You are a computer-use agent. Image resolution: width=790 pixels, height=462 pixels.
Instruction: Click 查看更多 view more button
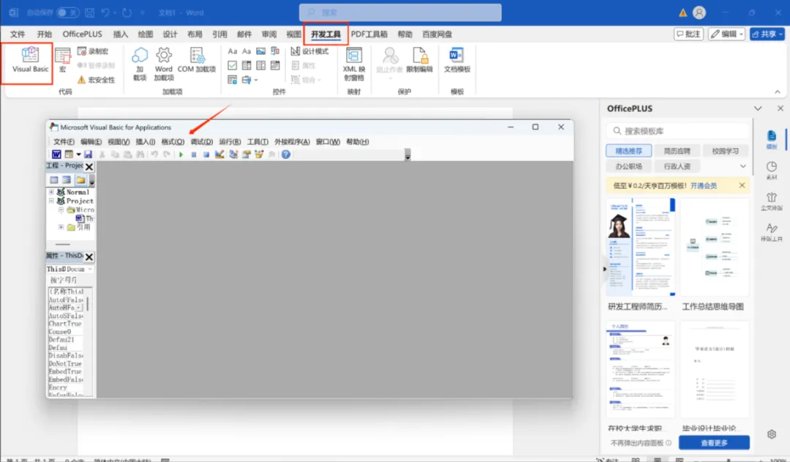(x=714, y=443)
